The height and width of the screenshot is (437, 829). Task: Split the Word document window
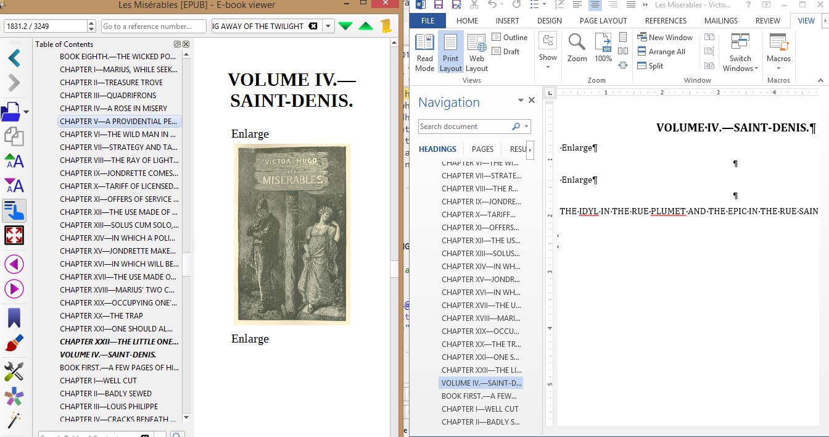(651, 66)
